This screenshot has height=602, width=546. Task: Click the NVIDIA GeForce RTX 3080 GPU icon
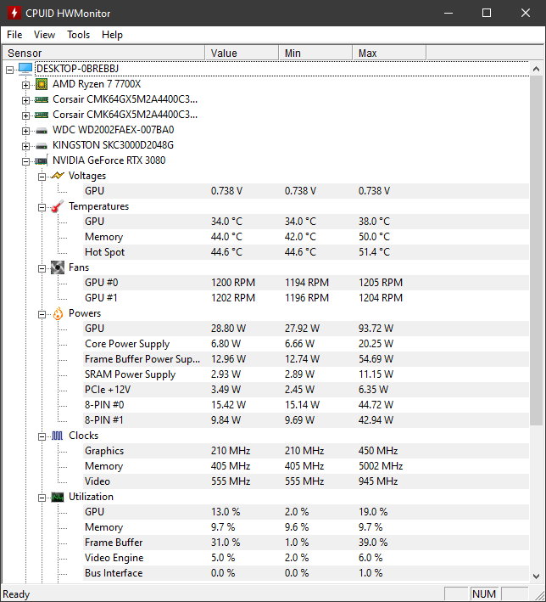click(x=42, y=160)
